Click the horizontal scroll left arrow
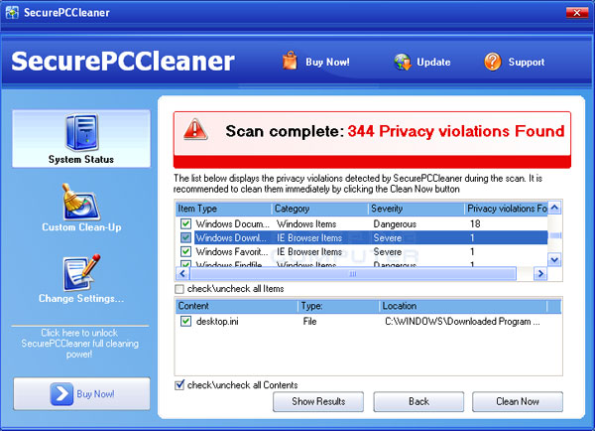The height and width of the screenshot is (431, 595). pyautogui.click(x=182, y=274)
